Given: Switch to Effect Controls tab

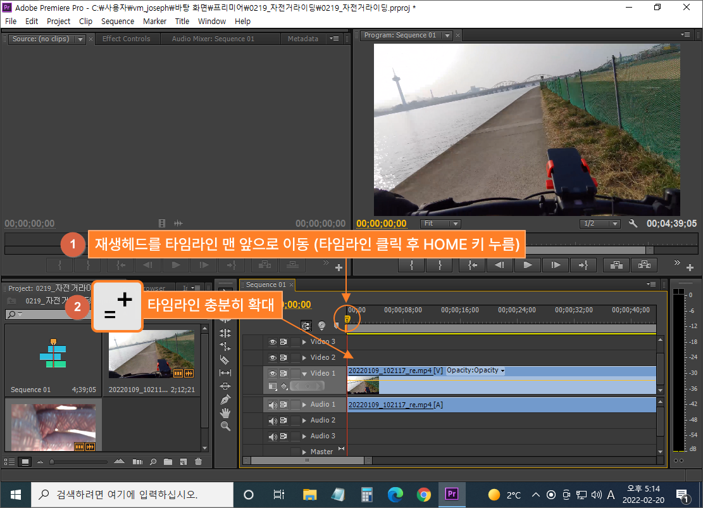Looking at the screenshot, I should (127, 39).
